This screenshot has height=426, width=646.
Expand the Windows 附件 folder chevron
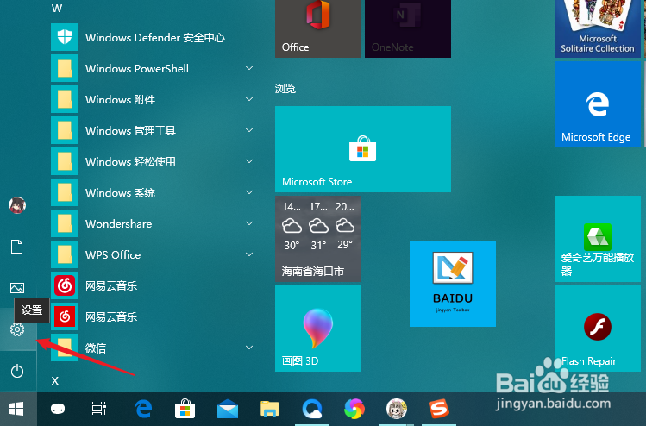[x=249, y=99]
